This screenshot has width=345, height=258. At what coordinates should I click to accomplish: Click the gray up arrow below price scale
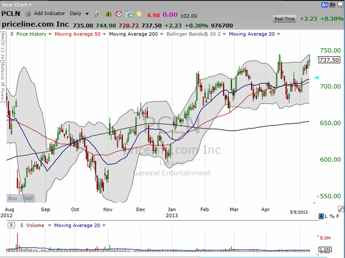pyautogui.click(x=315, y=203)
